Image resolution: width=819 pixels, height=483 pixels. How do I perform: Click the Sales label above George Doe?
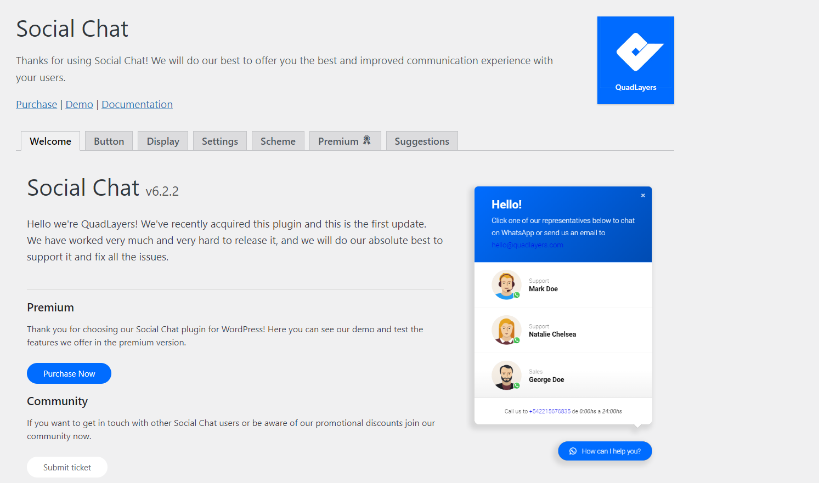pos(535,372)
